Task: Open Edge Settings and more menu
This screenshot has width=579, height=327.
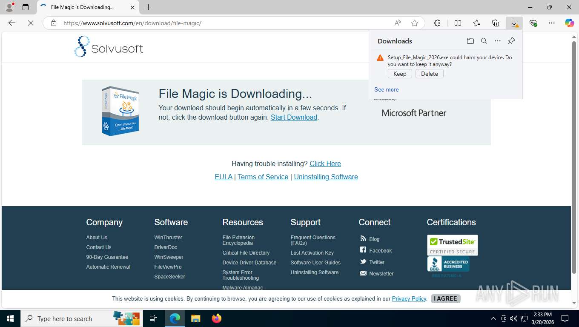Action: point(552,23)
